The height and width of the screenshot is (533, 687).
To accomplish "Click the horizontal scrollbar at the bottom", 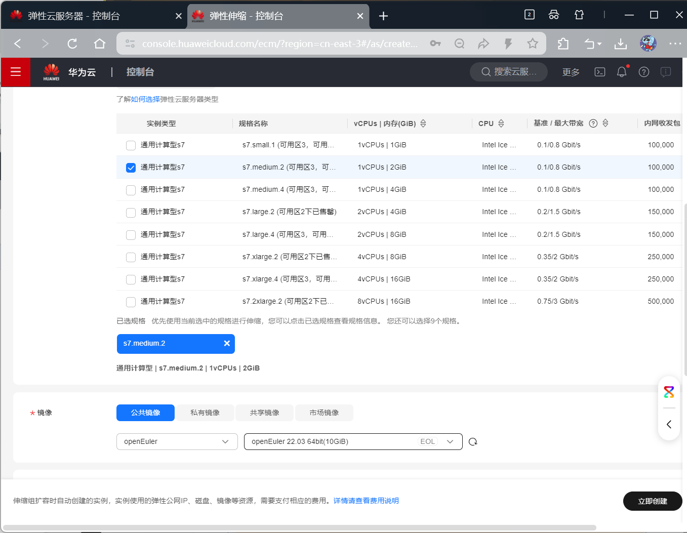I will click(x=299, y=527).
